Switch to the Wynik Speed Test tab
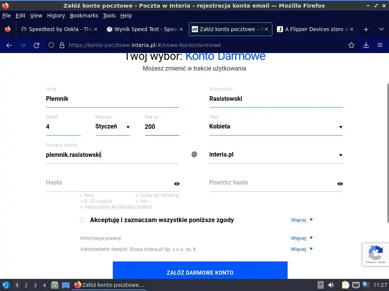The width and height of the screenshot is (389, 291). (145, 29)
